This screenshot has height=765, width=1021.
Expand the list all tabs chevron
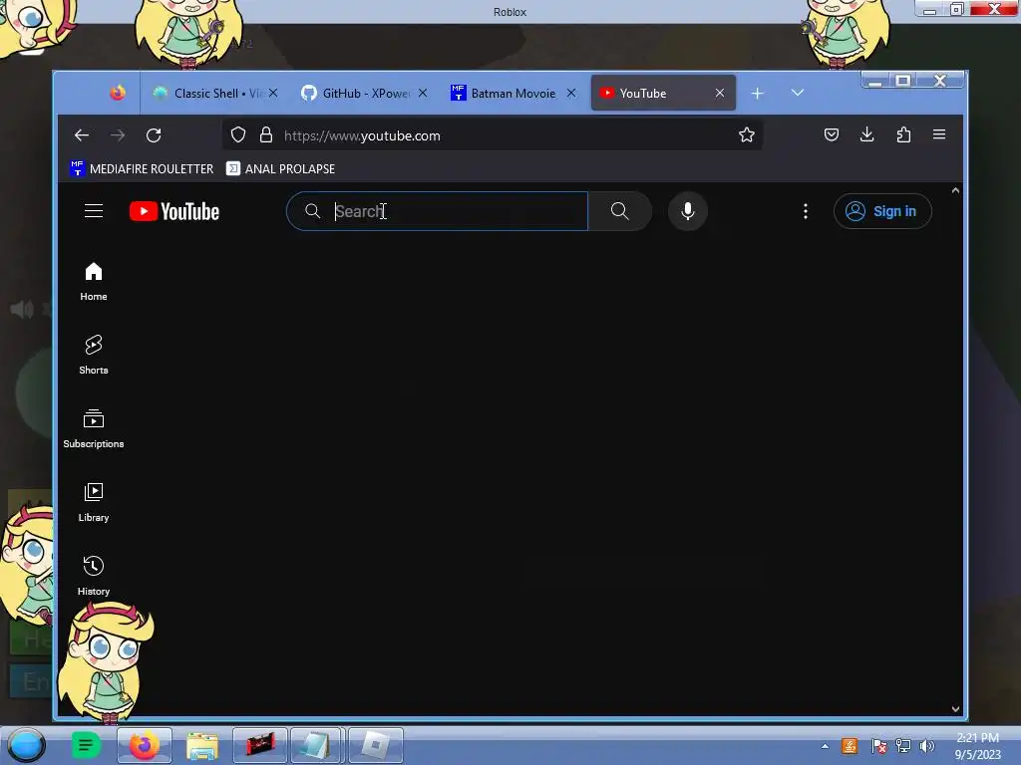coord(798,93)
